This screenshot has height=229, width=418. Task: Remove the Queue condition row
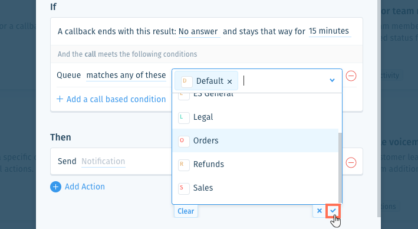tap(351, 76)
